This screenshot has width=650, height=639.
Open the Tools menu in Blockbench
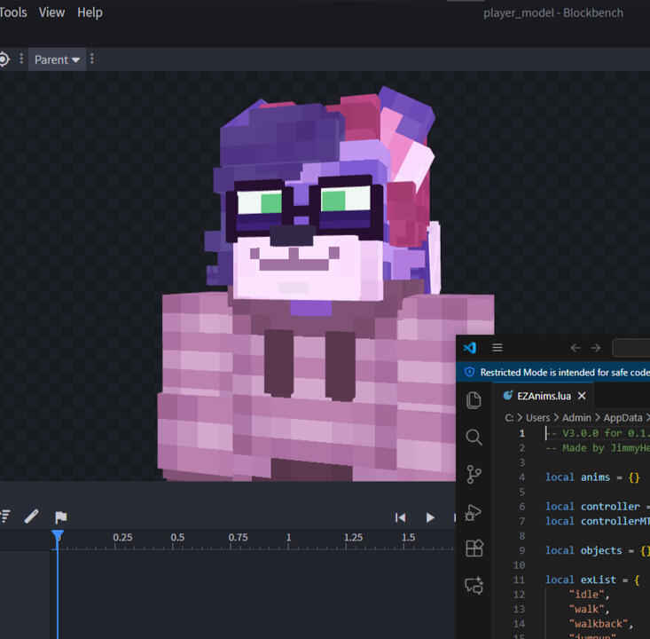pyautogui.click(x=12, y=12)
